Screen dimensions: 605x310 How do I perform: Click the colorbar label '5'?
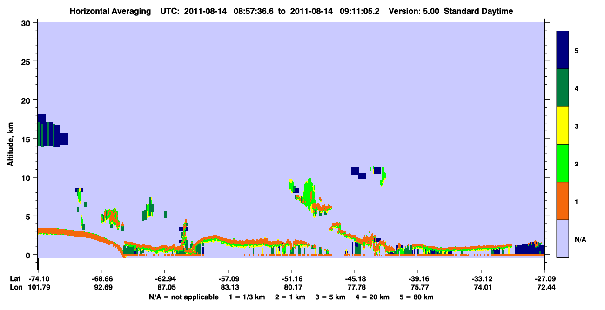(x=577, y=50)
